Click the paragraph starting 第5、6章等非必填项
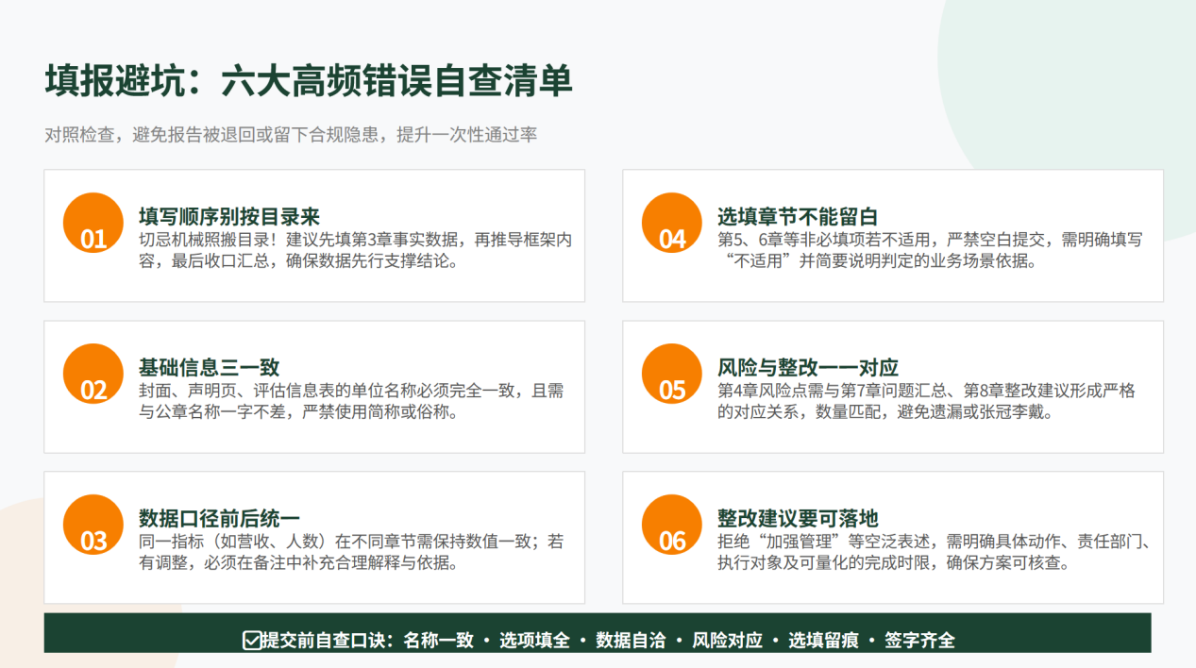Viewport: 1196px width, 668px height. [930, 250]
